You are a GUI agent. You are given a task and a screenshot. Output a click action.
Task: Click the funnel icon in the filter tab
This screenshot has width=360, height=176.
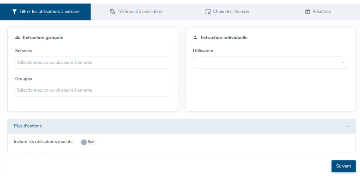(x=14, y=12)
